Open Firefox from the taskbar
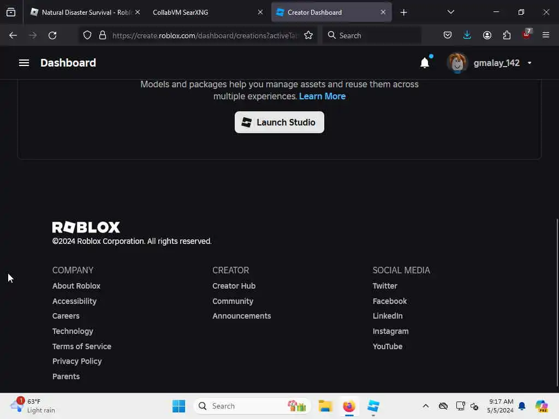This screenshot has width=559, height=419. tap(349, 406)
